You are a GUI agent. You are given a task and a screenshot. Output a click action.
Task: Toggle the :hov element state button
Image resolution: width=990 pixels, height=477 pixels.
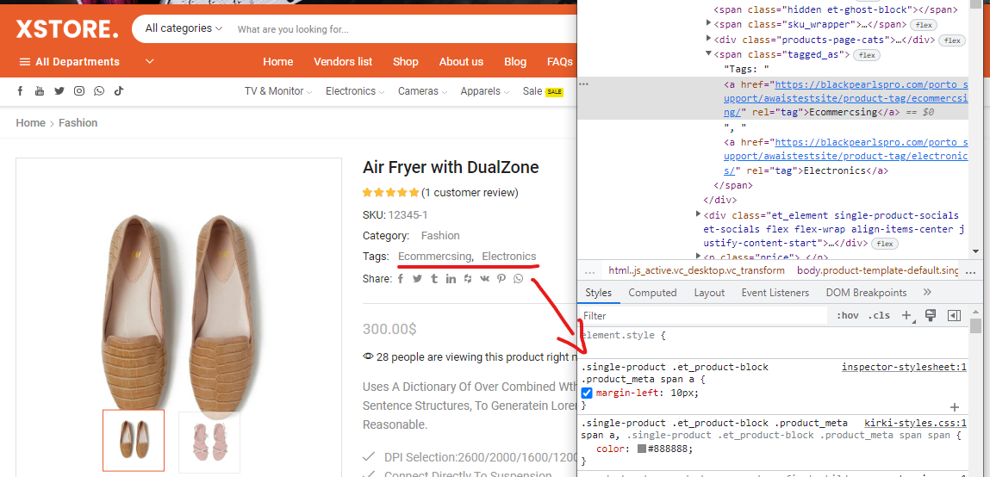847,315
